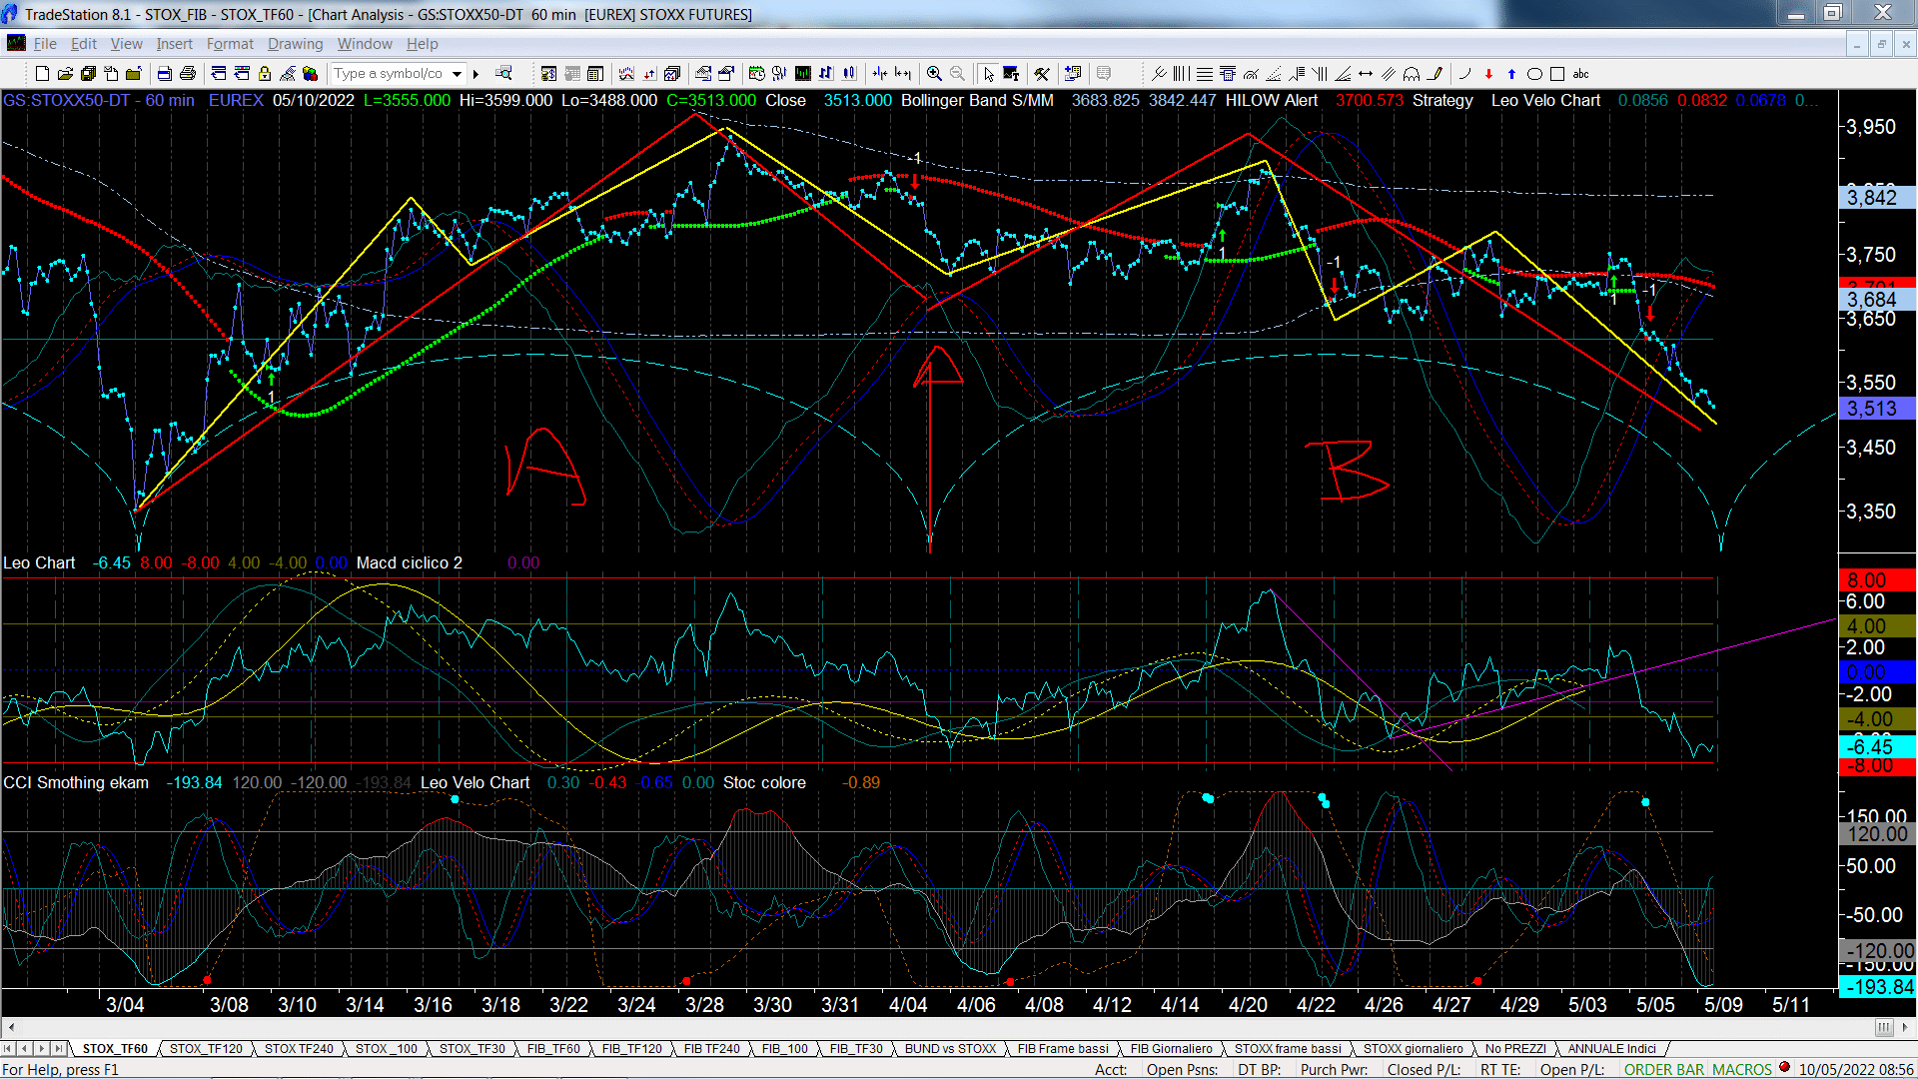The width and height of the screenshot is (1918, 1079).
Task: Select the Horizontal Lines drawing tool
Action: 1205,73
